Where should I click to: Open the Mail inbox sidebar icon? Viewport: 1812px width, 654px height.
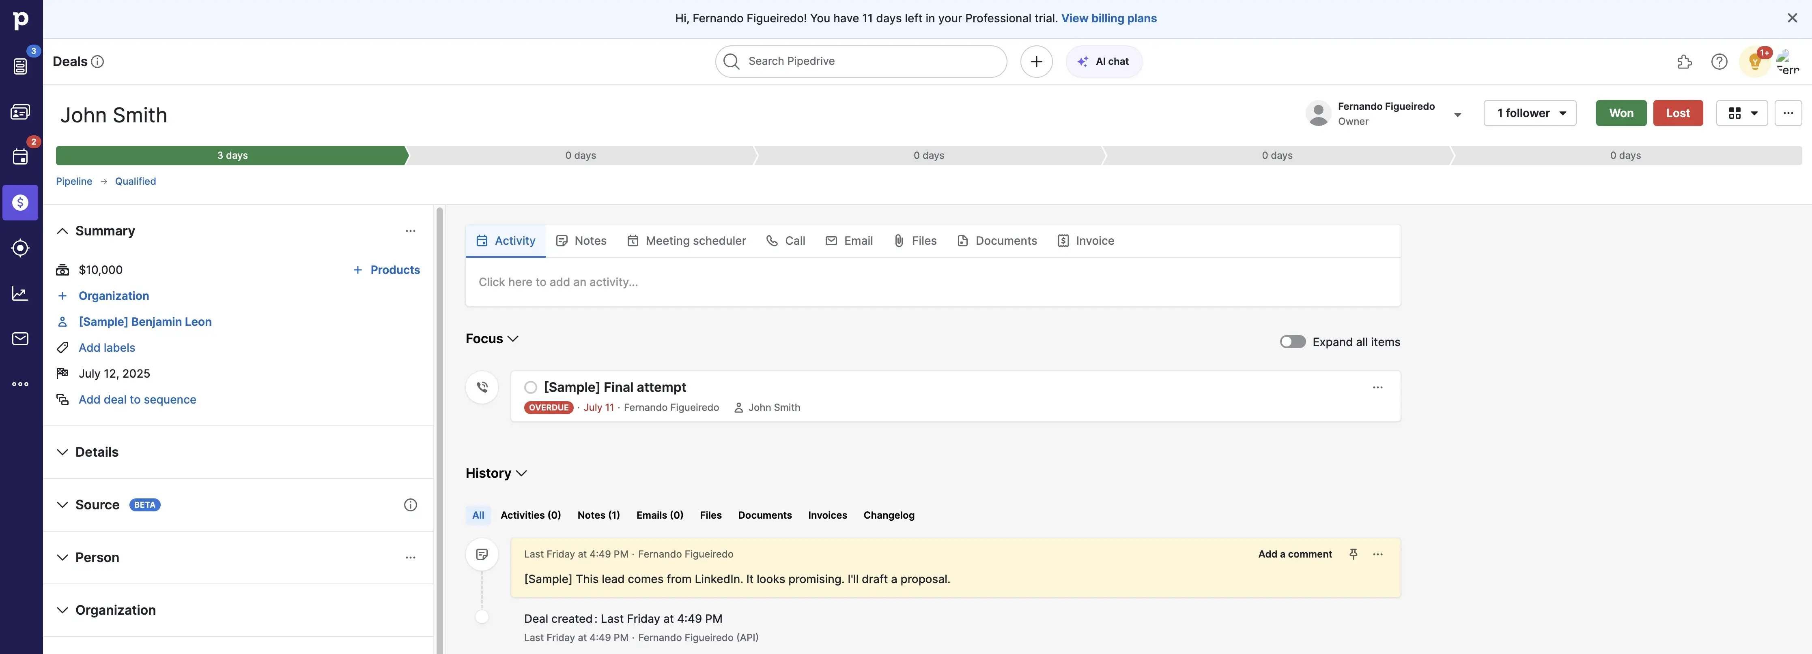20,339
